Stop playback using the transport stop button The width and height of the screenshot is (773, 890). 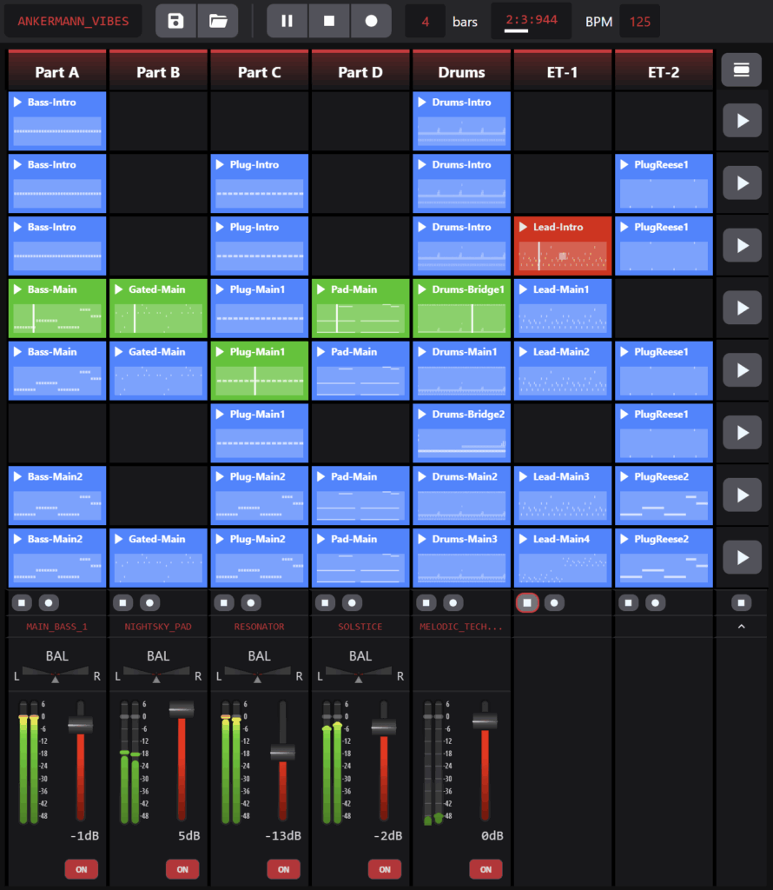point(329,21)
